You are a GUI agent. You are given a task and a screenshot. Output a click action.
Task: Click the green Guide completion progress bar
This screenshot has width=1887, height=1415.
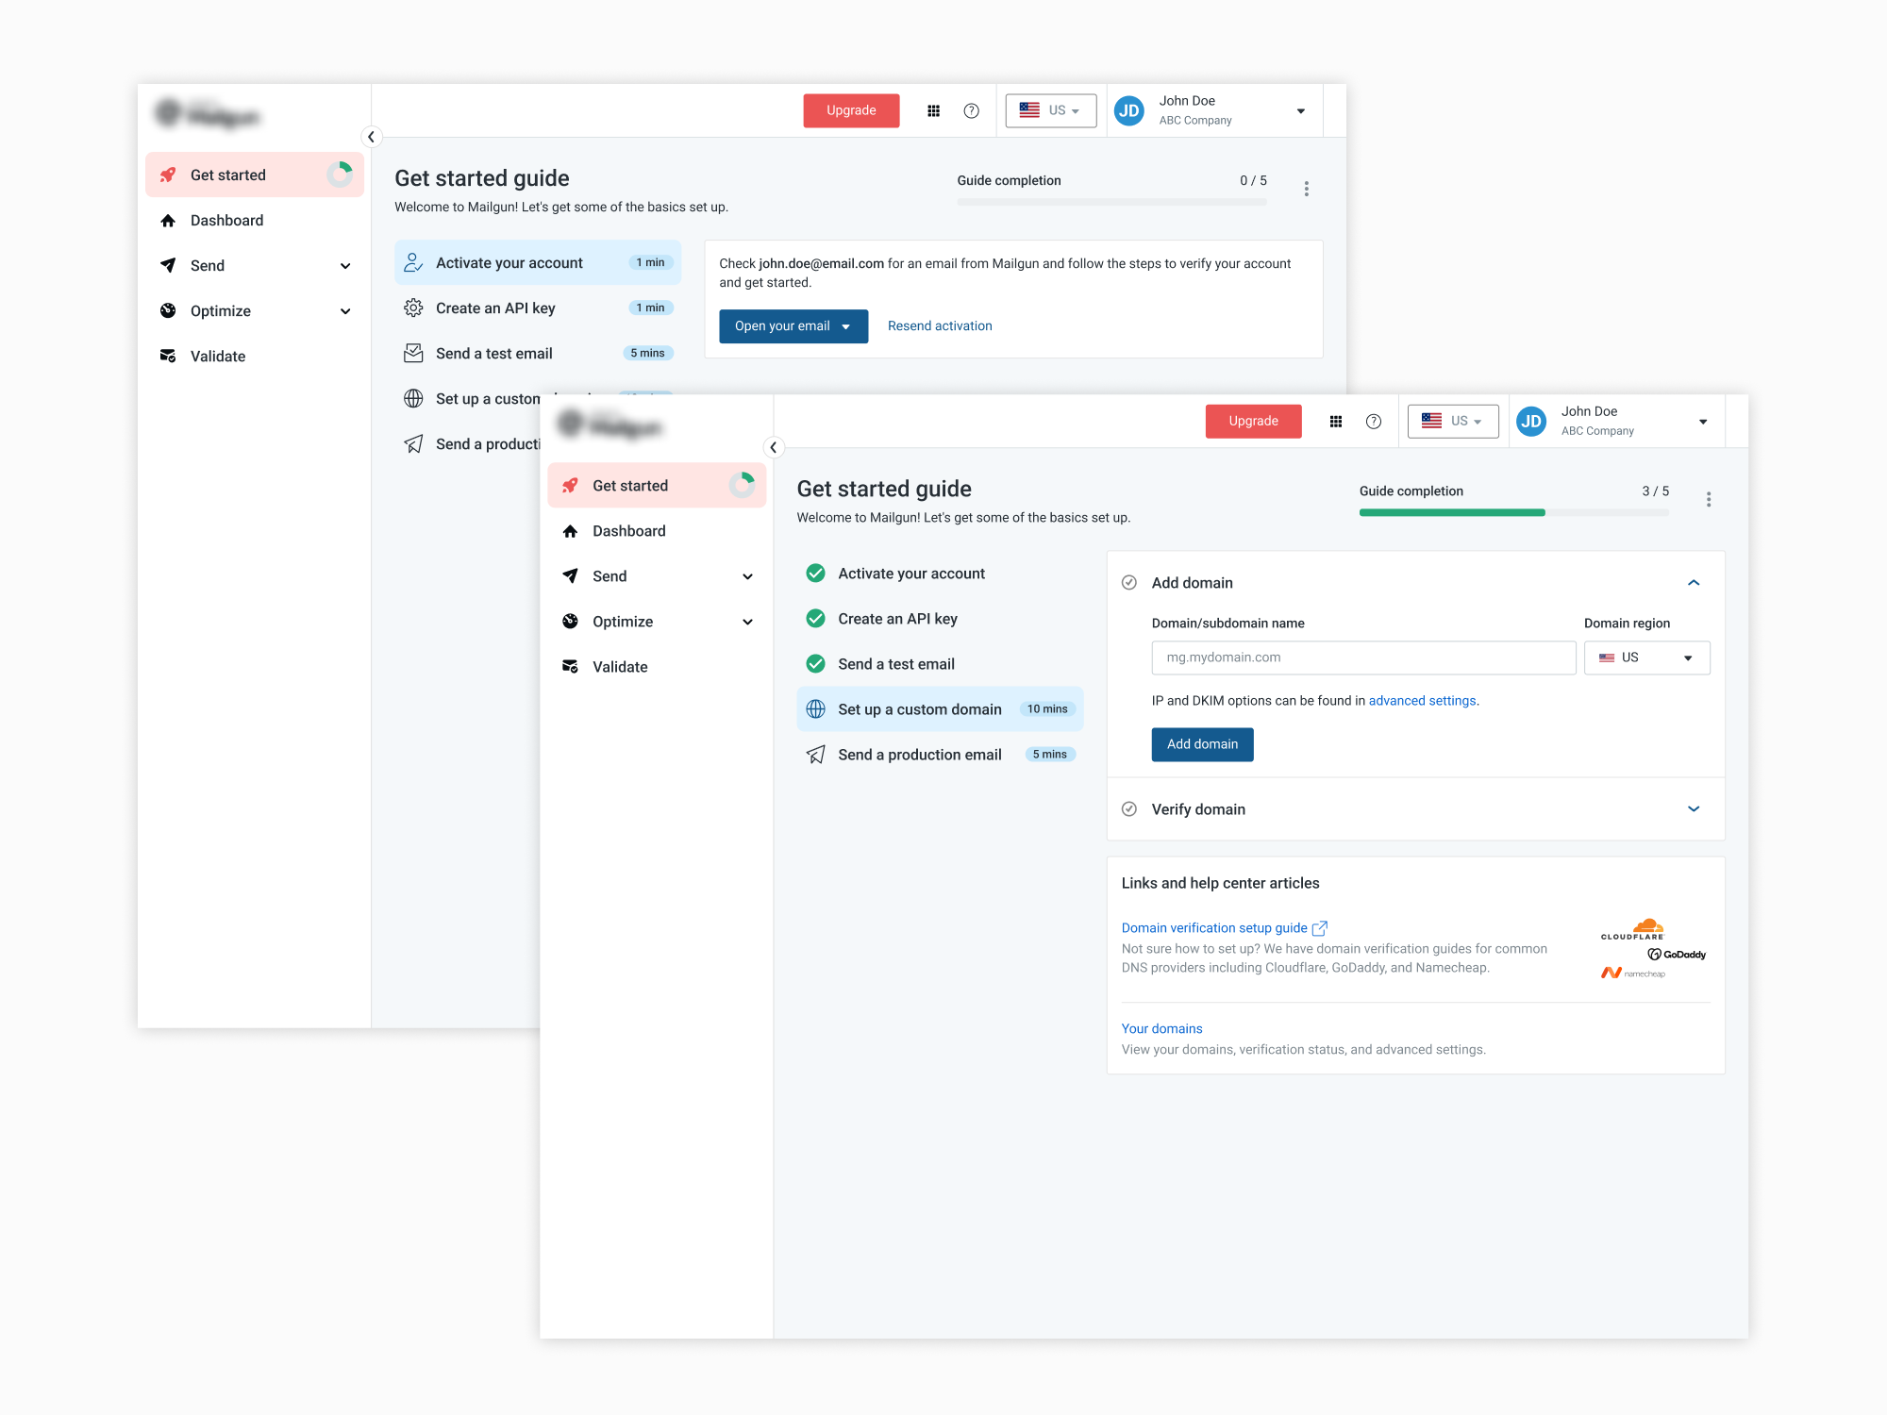pos(1451,512)
